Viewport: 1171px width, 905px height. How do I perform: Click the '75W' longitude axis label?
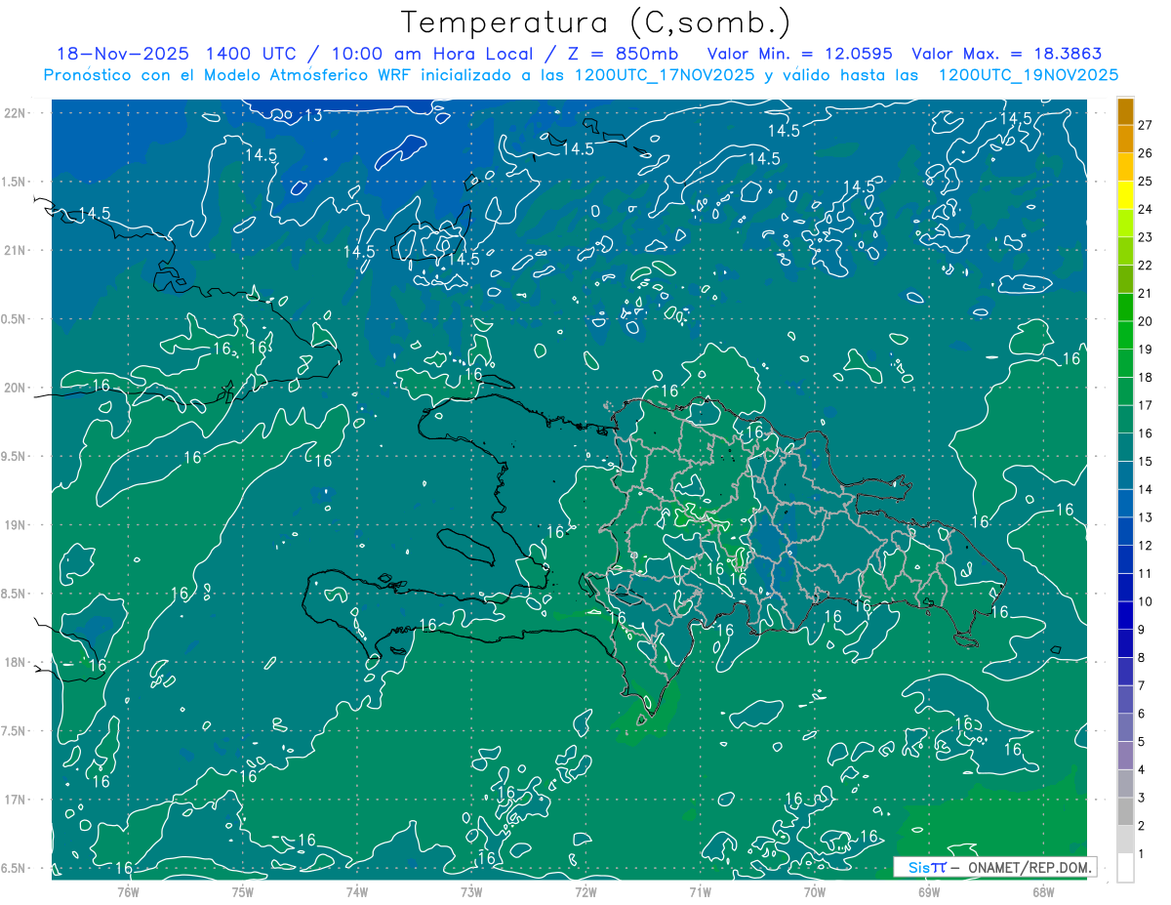(x=243, y=891)
